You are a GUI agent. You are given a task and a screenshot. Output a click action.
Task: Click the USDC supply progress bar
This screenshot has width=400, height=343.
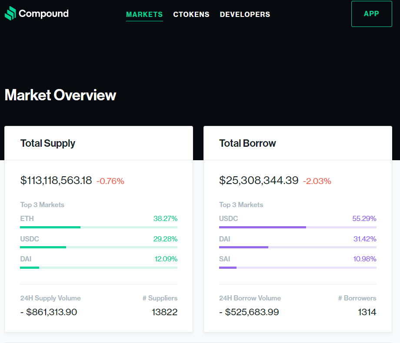click(x=99, y=247)
